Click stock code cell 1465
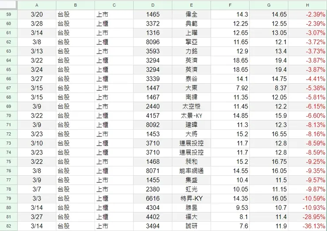327x231 pixels. (x=153, y=15)
